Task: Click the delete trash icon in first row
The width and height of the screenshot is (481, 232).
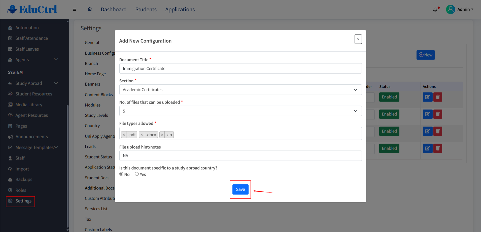Action: tap(438, 97)
